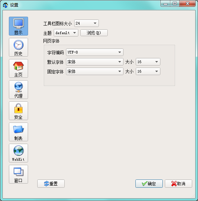Click the 网页字体 label
Viewport: 198px width, 201px height.
[51, 41]
